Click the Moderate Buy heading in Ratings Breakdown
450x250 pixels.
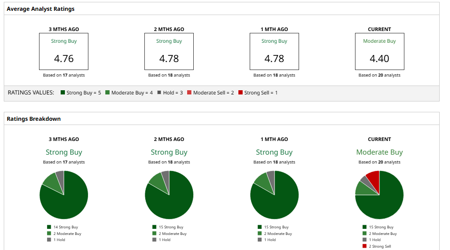point(379,152)
